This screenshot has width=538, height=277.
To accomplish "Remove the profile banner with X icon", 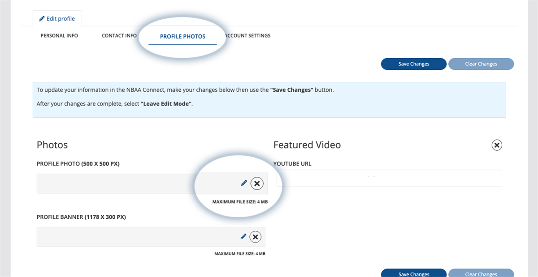I will [255, 237].
